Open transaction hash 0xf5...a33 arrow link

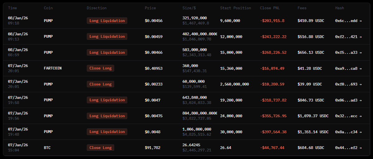coord(348,52)
